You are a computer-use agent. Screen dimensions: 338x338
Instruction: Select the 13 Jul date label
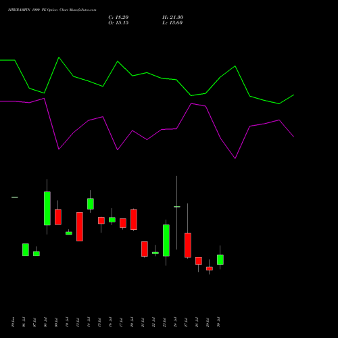click(78, 322)
